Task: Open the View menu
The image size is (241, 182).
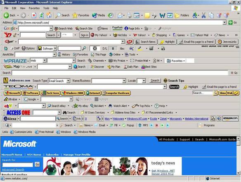Action: [x=22, y=8]
